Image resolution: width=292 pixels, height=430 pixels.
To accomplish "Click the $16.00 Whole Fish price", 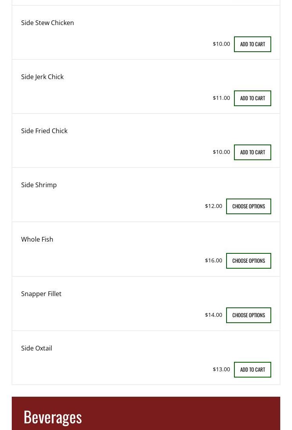I will coord(214,260).
